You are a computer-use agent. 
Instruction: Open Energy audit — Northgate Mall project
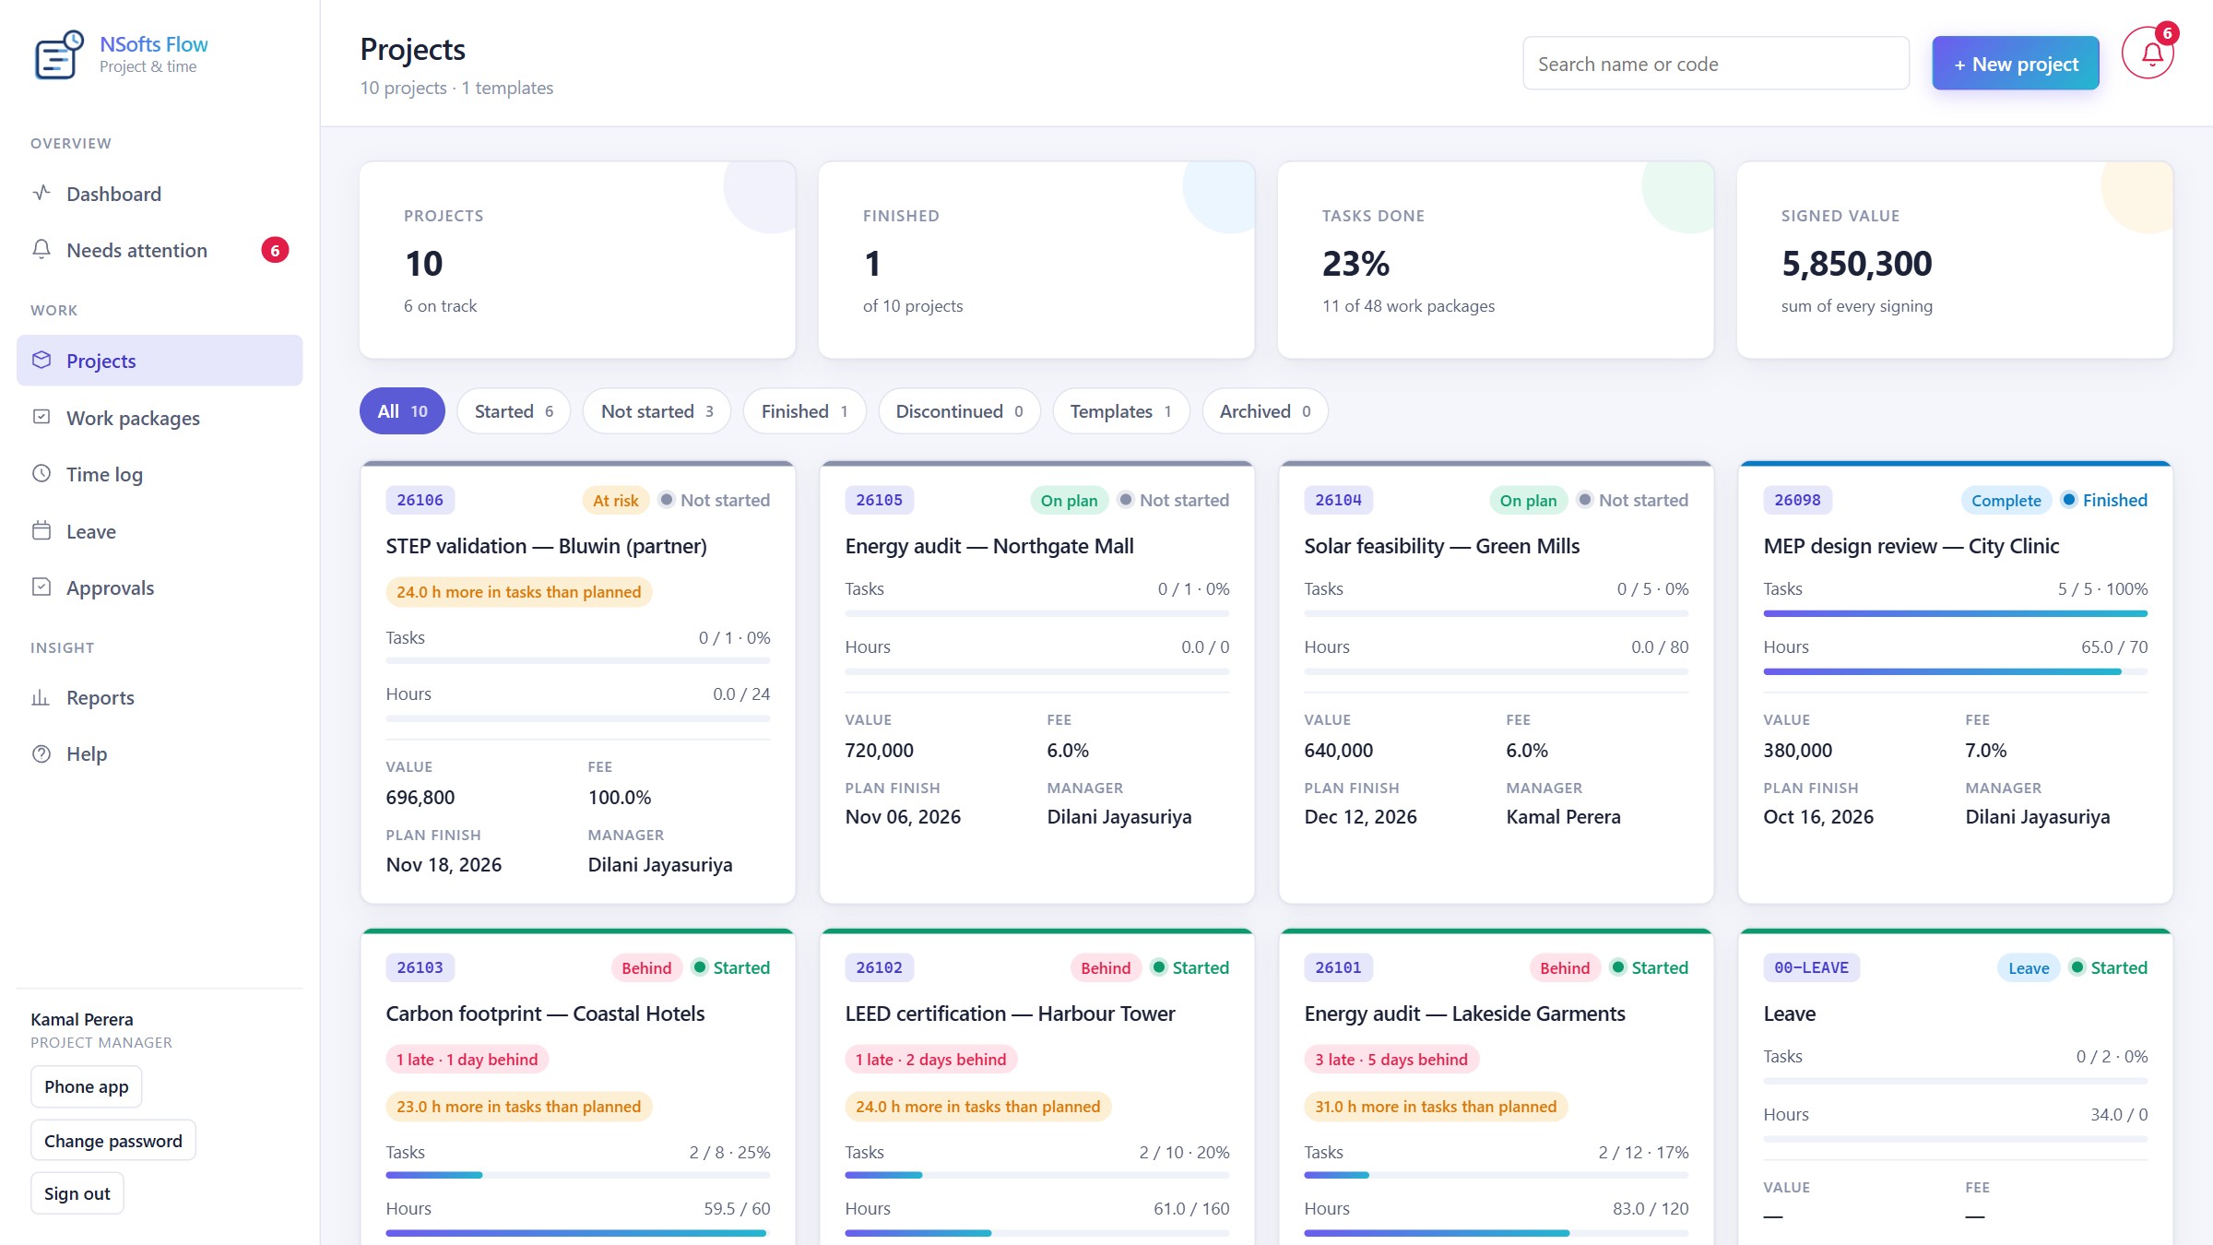(x=989, y=546)
